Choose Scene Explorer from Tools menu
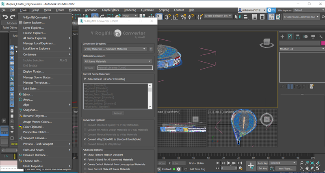The image size is (325, 173). coord(34,23)
